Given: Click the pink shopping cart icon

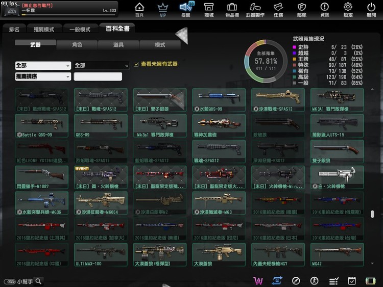Looking at the screenshot, I should 258,281.
